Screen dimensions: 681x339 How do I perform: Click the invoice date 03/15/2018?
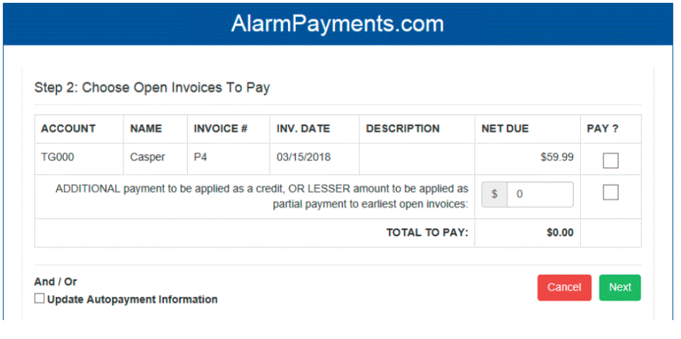(304, 157)
